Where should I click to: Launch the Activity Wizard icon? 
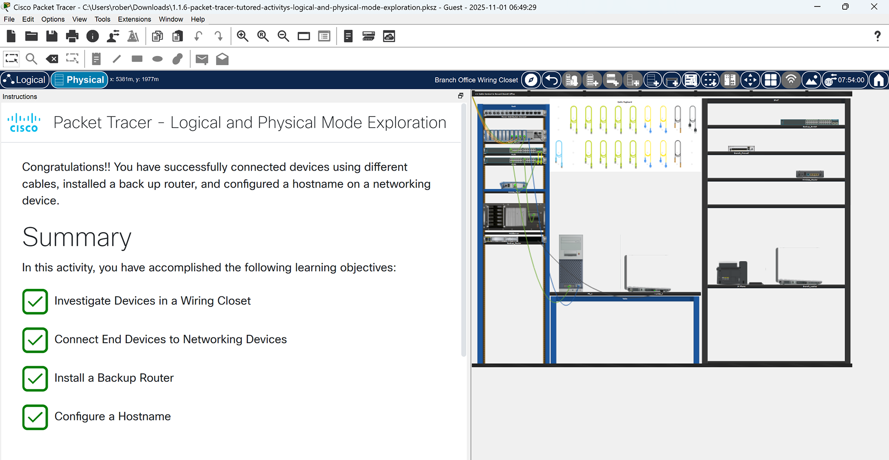[x=133, y=36]
